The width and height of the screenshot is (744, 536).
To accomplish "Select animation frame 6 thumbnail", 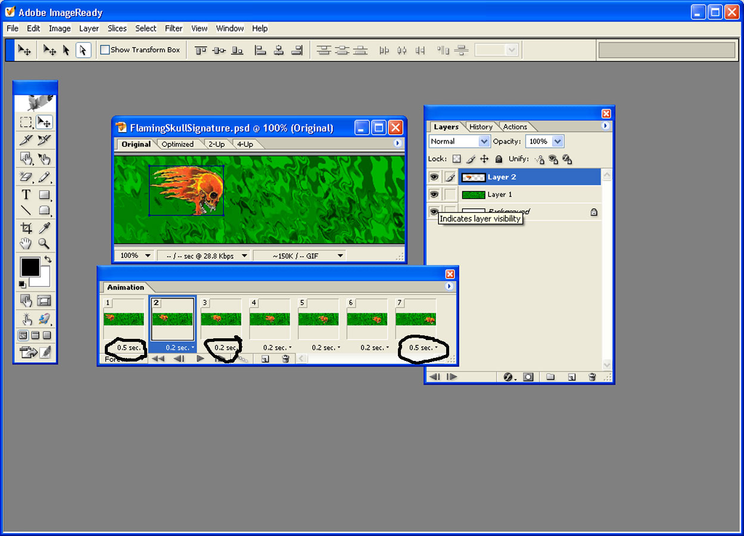I will point(368,319).
